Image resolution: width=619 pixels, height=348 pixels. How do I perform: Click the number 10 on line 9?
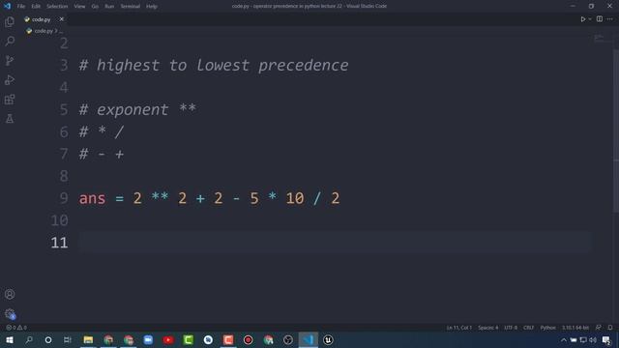coord(295,198)
